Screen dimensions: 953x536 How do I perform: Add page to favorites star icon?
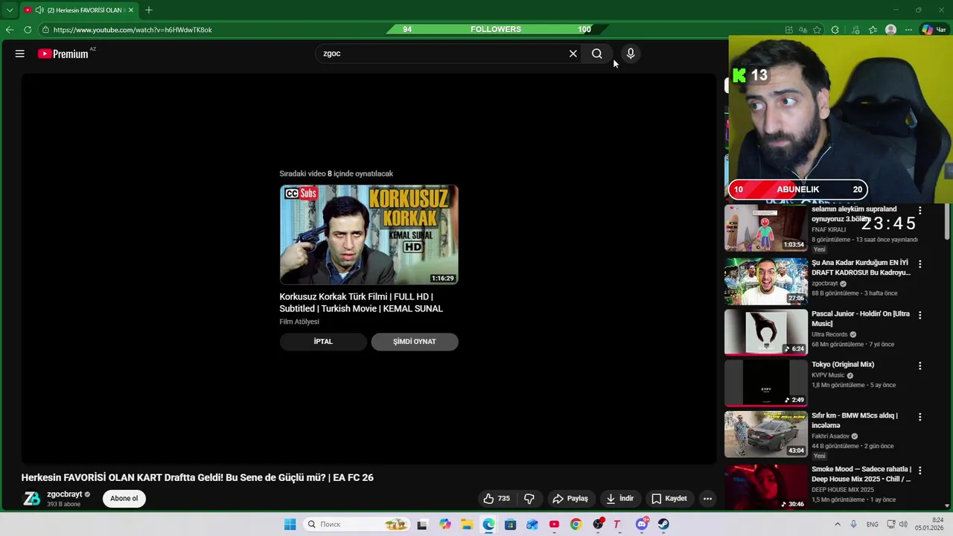tap(817, 30)
